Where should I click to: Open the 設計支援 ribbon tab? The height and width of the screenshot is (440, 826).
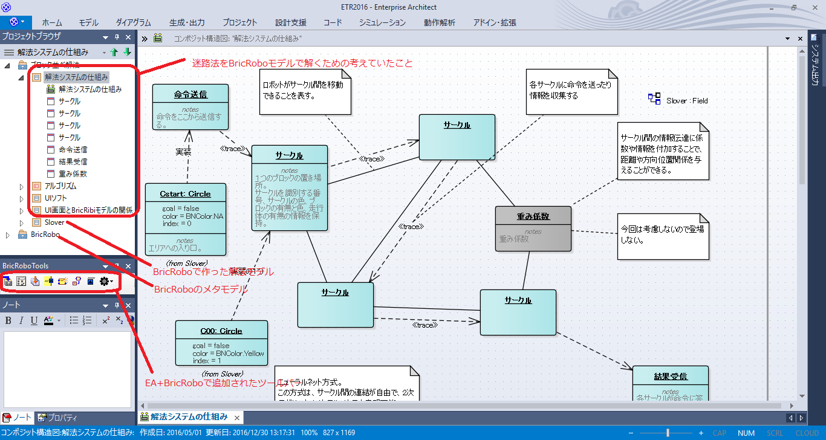click(291, 22)
